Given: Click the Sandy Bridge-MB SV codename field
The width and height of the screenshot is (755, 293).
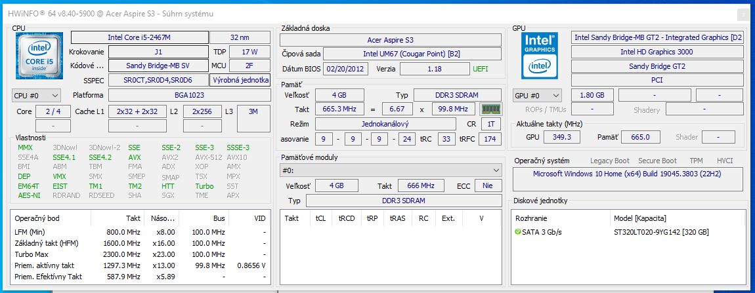Looking at the screenshot, I should pos(158,66).
